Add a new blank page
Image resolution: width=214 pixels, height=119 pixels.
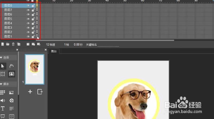click(30, 92)
